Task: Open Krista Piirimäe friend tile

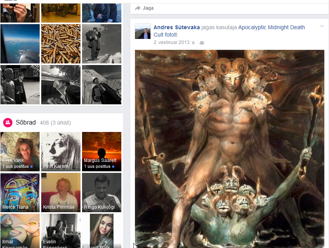Action: coord(61,192)
